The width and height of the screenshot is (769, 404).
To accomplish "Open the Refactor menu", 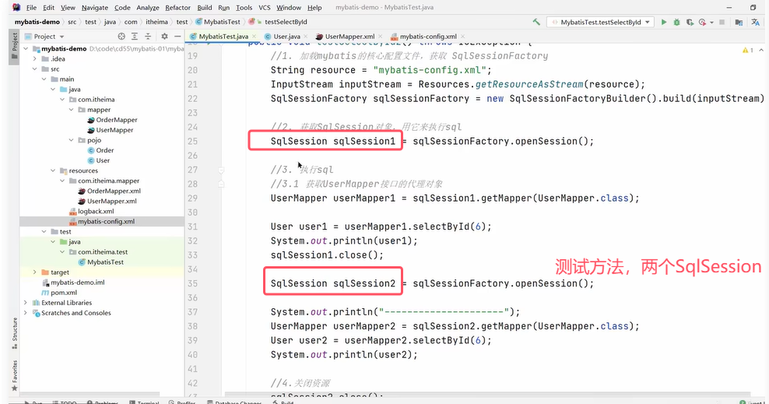I will [x=177, y=7].
